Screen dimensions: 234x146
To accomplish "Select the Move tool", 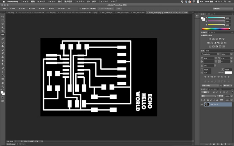I will point(3,16).
